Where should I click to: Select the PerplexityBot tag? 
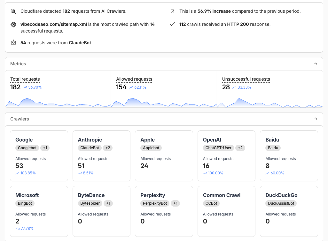coord(155,203)
